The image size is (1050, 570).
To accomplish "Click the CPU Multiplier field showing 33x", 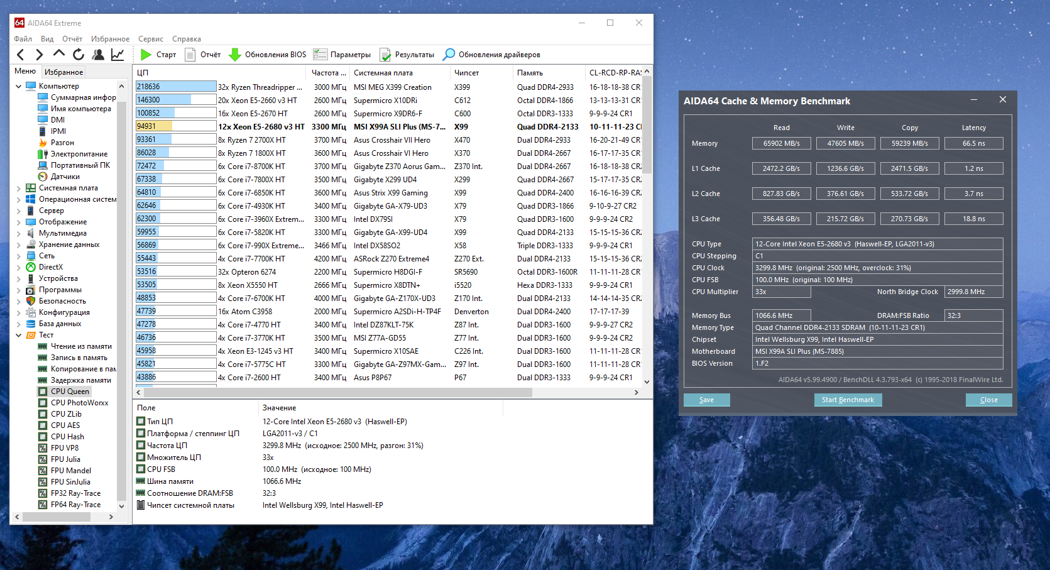I will coord(782,292).
